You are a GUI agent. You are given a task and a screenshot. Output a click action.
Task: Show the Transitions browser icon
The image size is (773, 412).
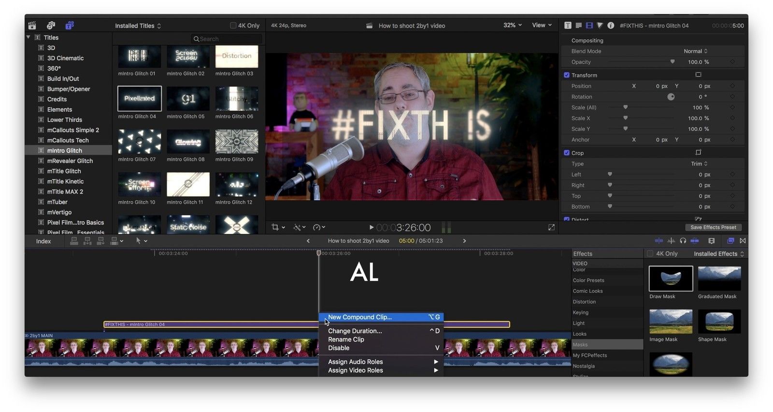(743, 241)
